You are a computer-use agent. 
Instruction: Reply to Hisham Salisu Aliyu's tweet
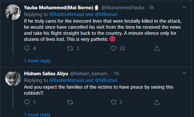click(27, 102)
